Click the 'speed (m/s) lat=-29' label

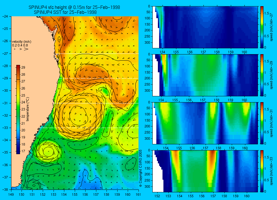271,75
